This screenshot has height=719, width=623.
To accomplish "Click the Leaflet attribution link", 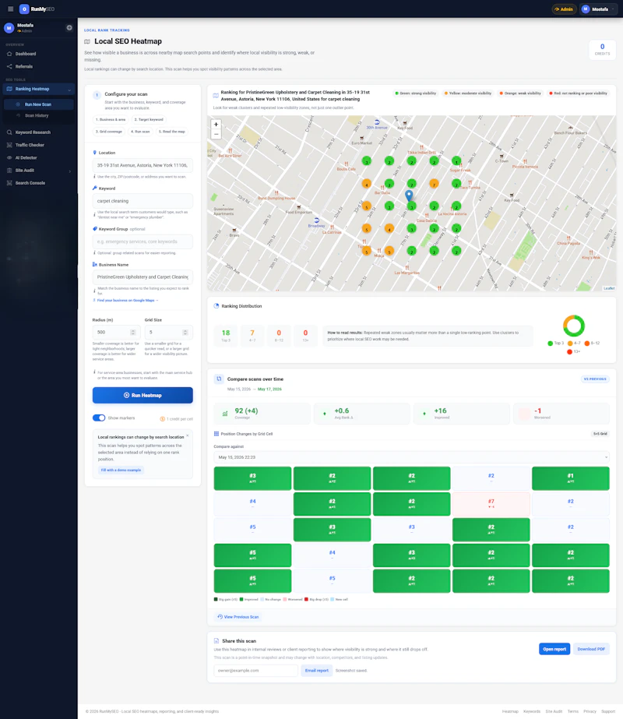I will 609,288.
